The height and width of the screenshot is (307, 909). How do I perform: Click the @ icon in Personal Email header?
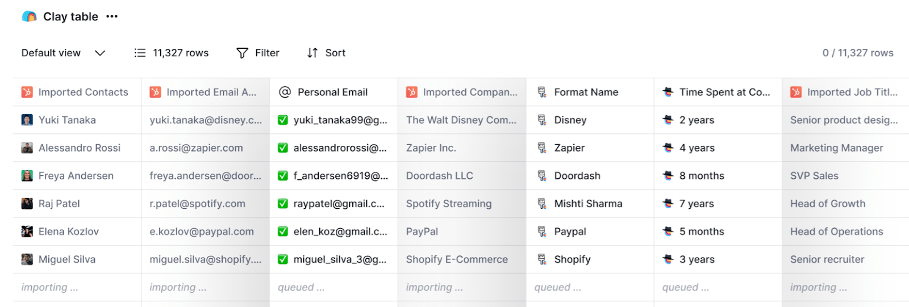coord(285,92)
